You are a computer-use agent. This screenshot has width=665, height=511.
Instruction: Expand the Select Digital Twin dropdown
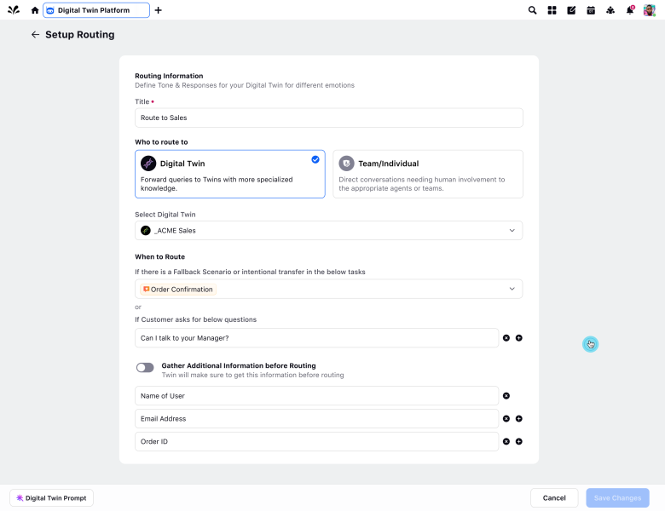[328, 231]
